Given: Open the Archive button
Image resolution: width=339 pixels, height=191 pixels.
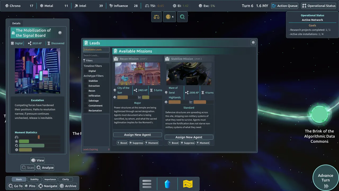Looking at the screenshot, I should 68,186.
